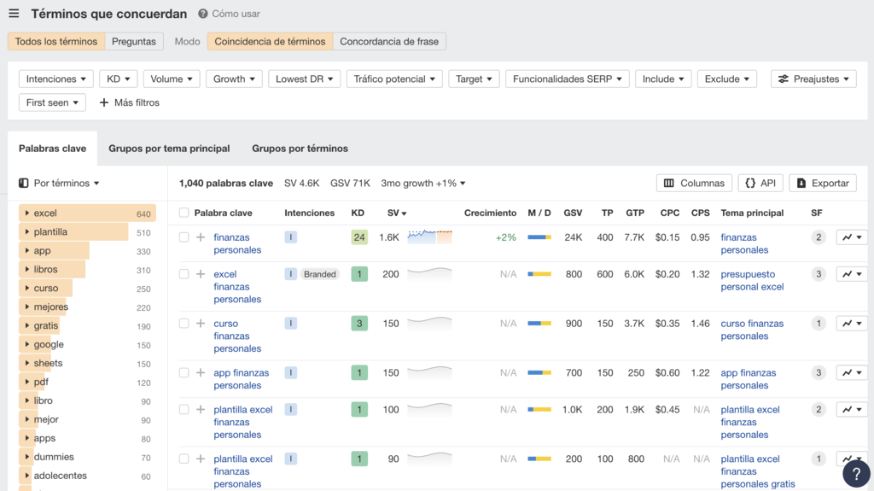Select the Preguntas tab
Screen dimensions: 874x491
(134, 41)
